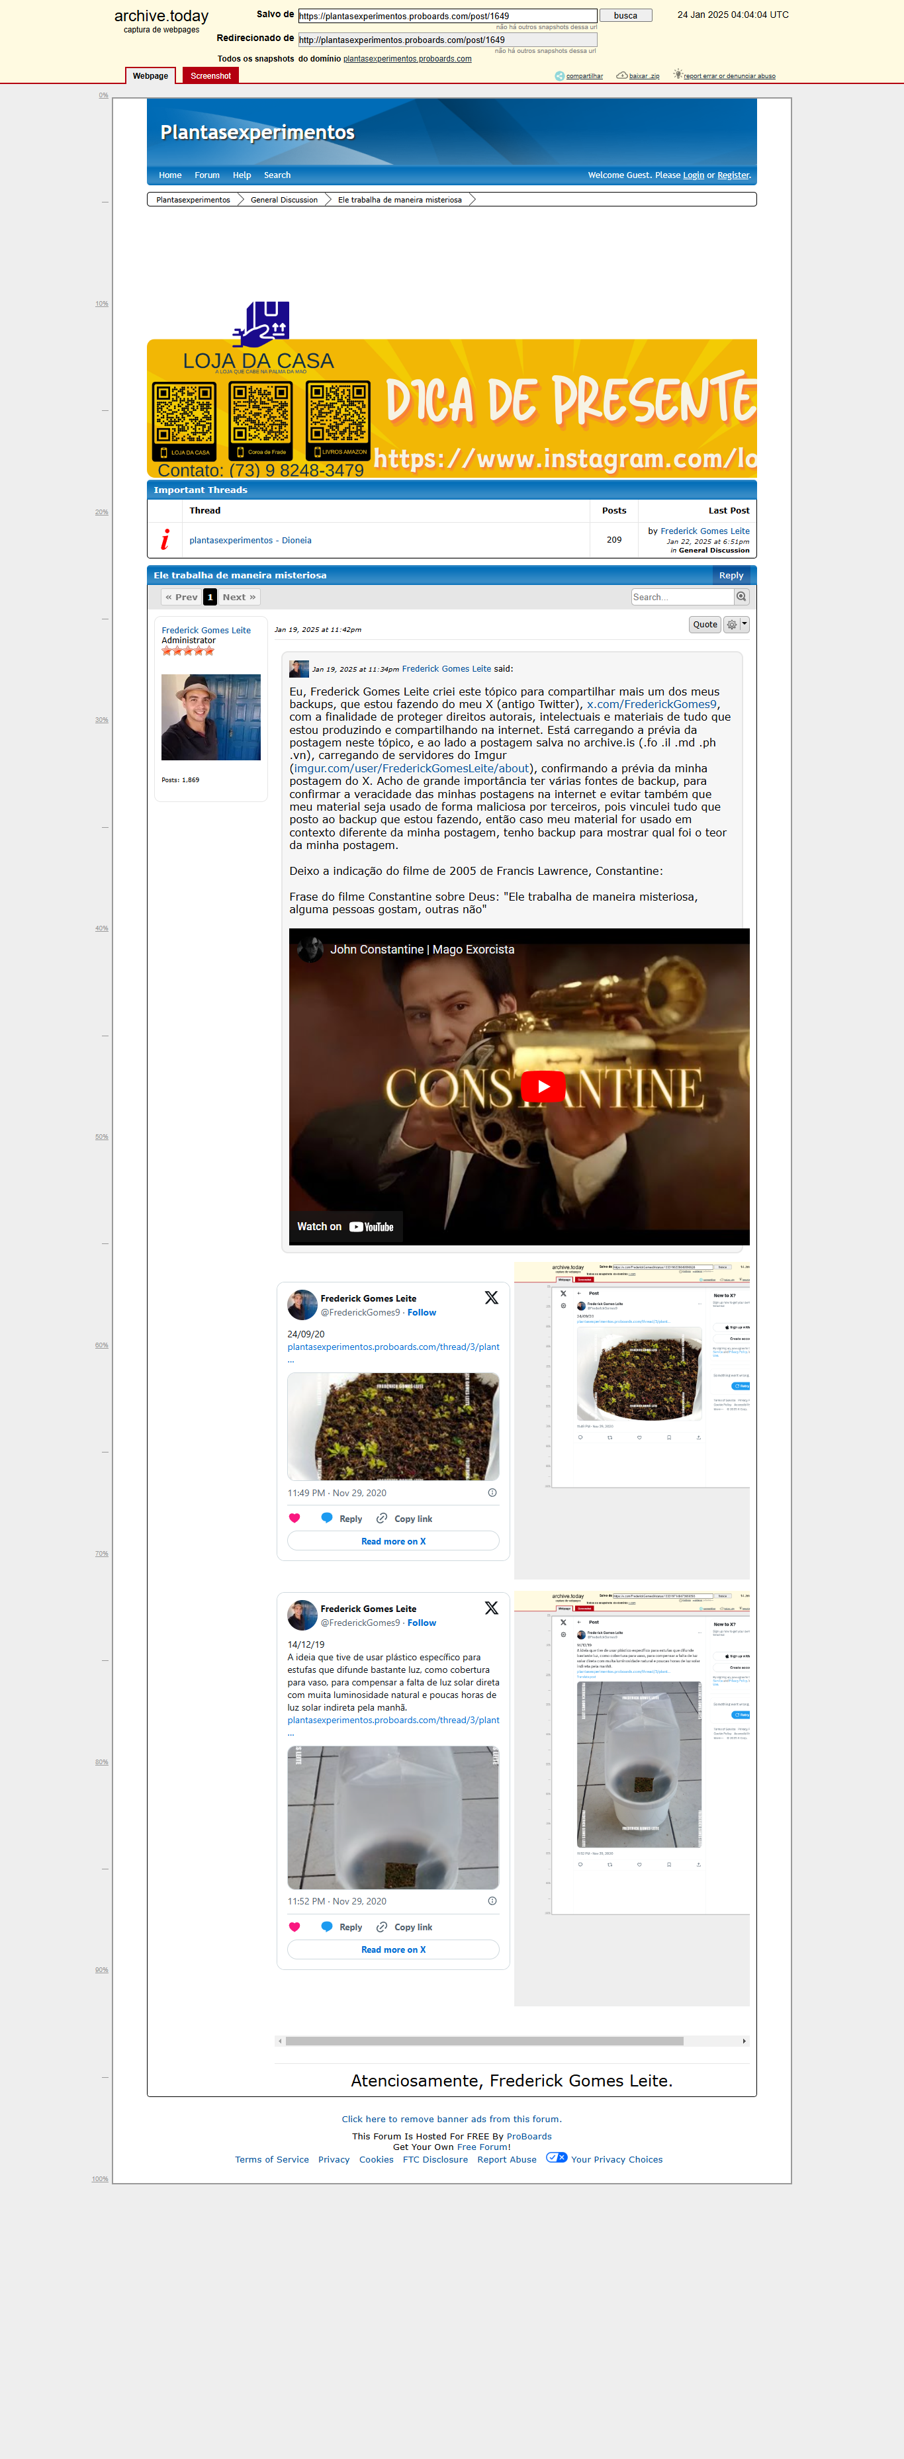Like the 11:49 PM tweet with the heart icon
The image size is (904, 2459).
click(294, 1519)
